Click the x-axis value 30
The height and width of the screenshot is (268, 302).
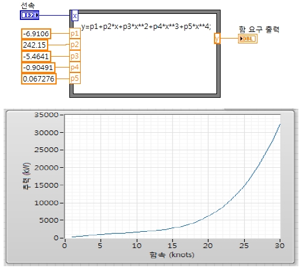tap(280, 246)
